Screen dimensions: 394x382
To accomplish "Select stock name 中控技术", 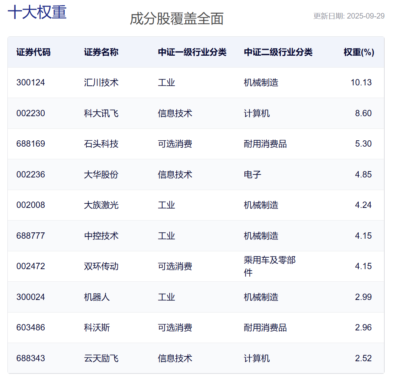I will [101, 236].
